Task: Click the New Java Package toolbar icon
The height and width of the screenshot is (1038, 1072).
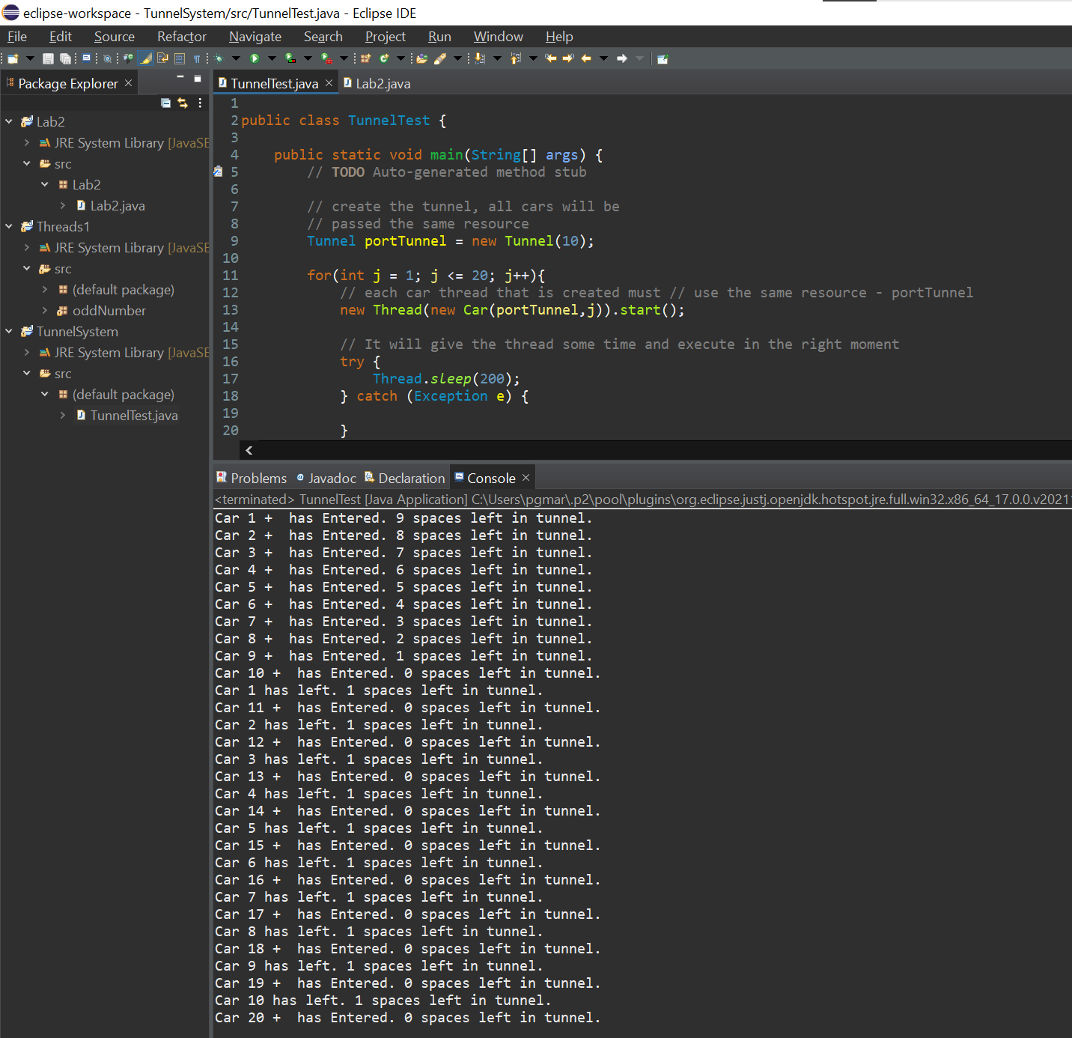Action: [x=366, y=58]
